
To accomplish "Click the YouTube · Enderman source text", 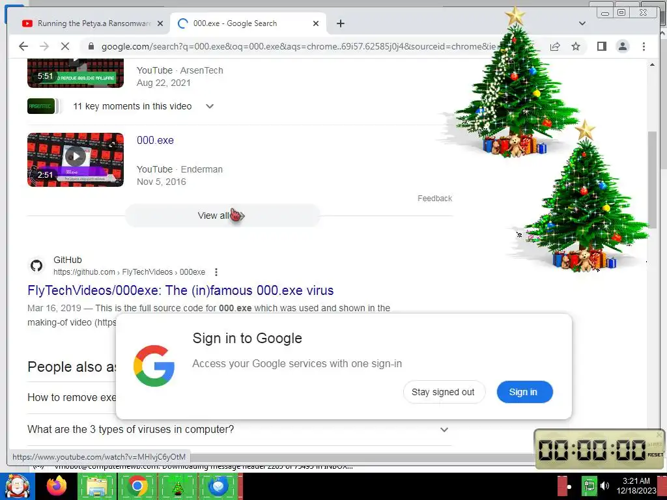I will [180, 169].
